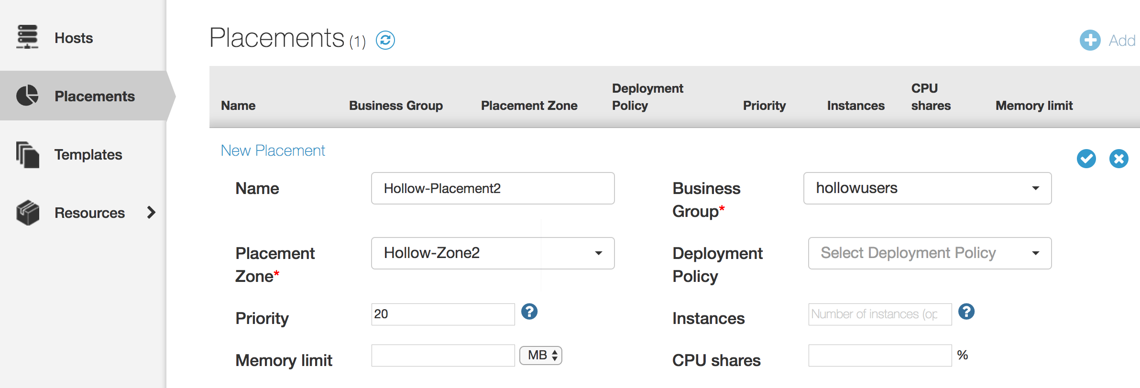Click the CPU shares percentage field
Viewport: 1140px width, 388px height.
879,356
